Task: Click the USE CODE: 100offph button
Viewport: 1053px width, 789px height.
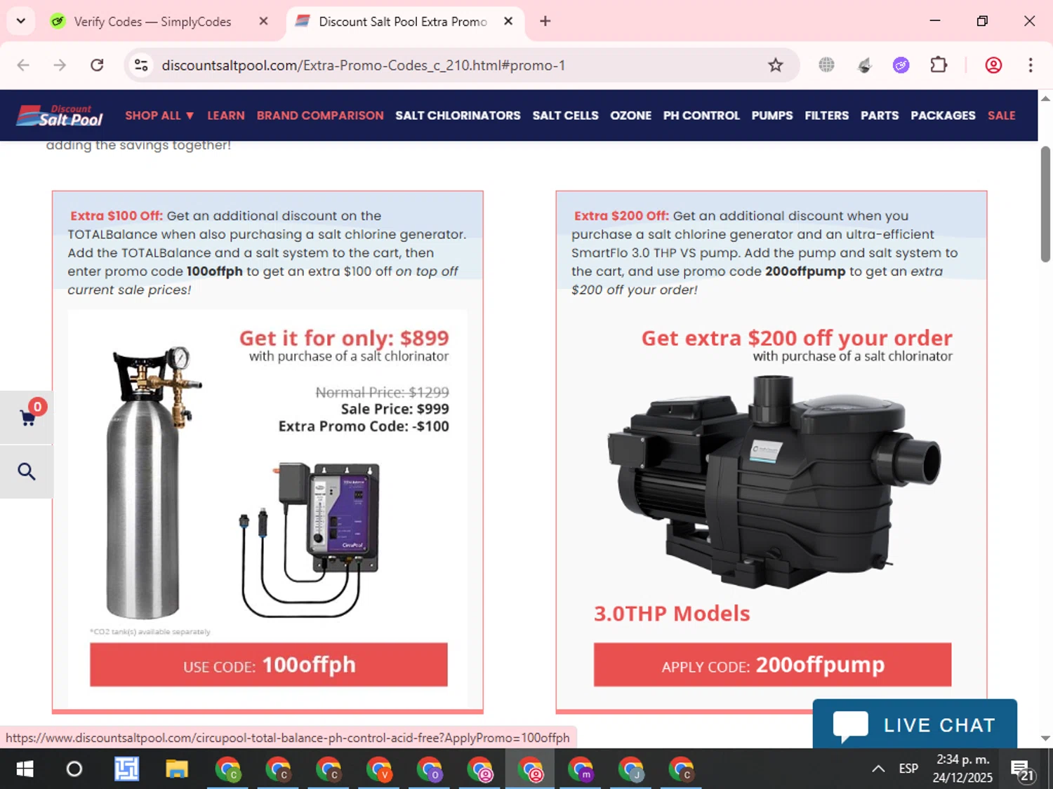Action: coord(269,664)
